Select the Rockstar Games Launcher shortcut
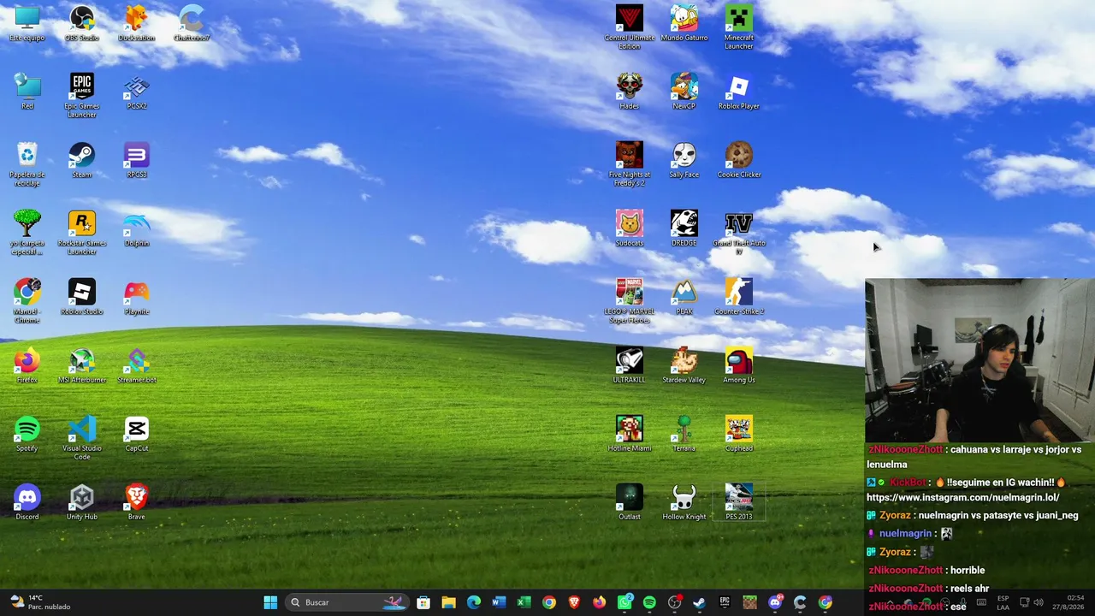Image resolution: width=1095 pixels, height=616 pixels. (x=82, y=233)
